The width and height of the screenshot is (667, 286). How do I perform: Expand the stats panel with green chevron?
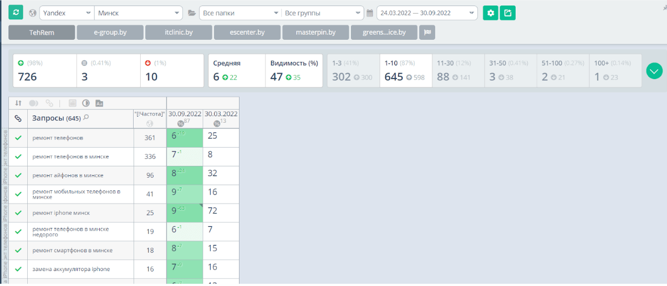[x=654, y=71]
